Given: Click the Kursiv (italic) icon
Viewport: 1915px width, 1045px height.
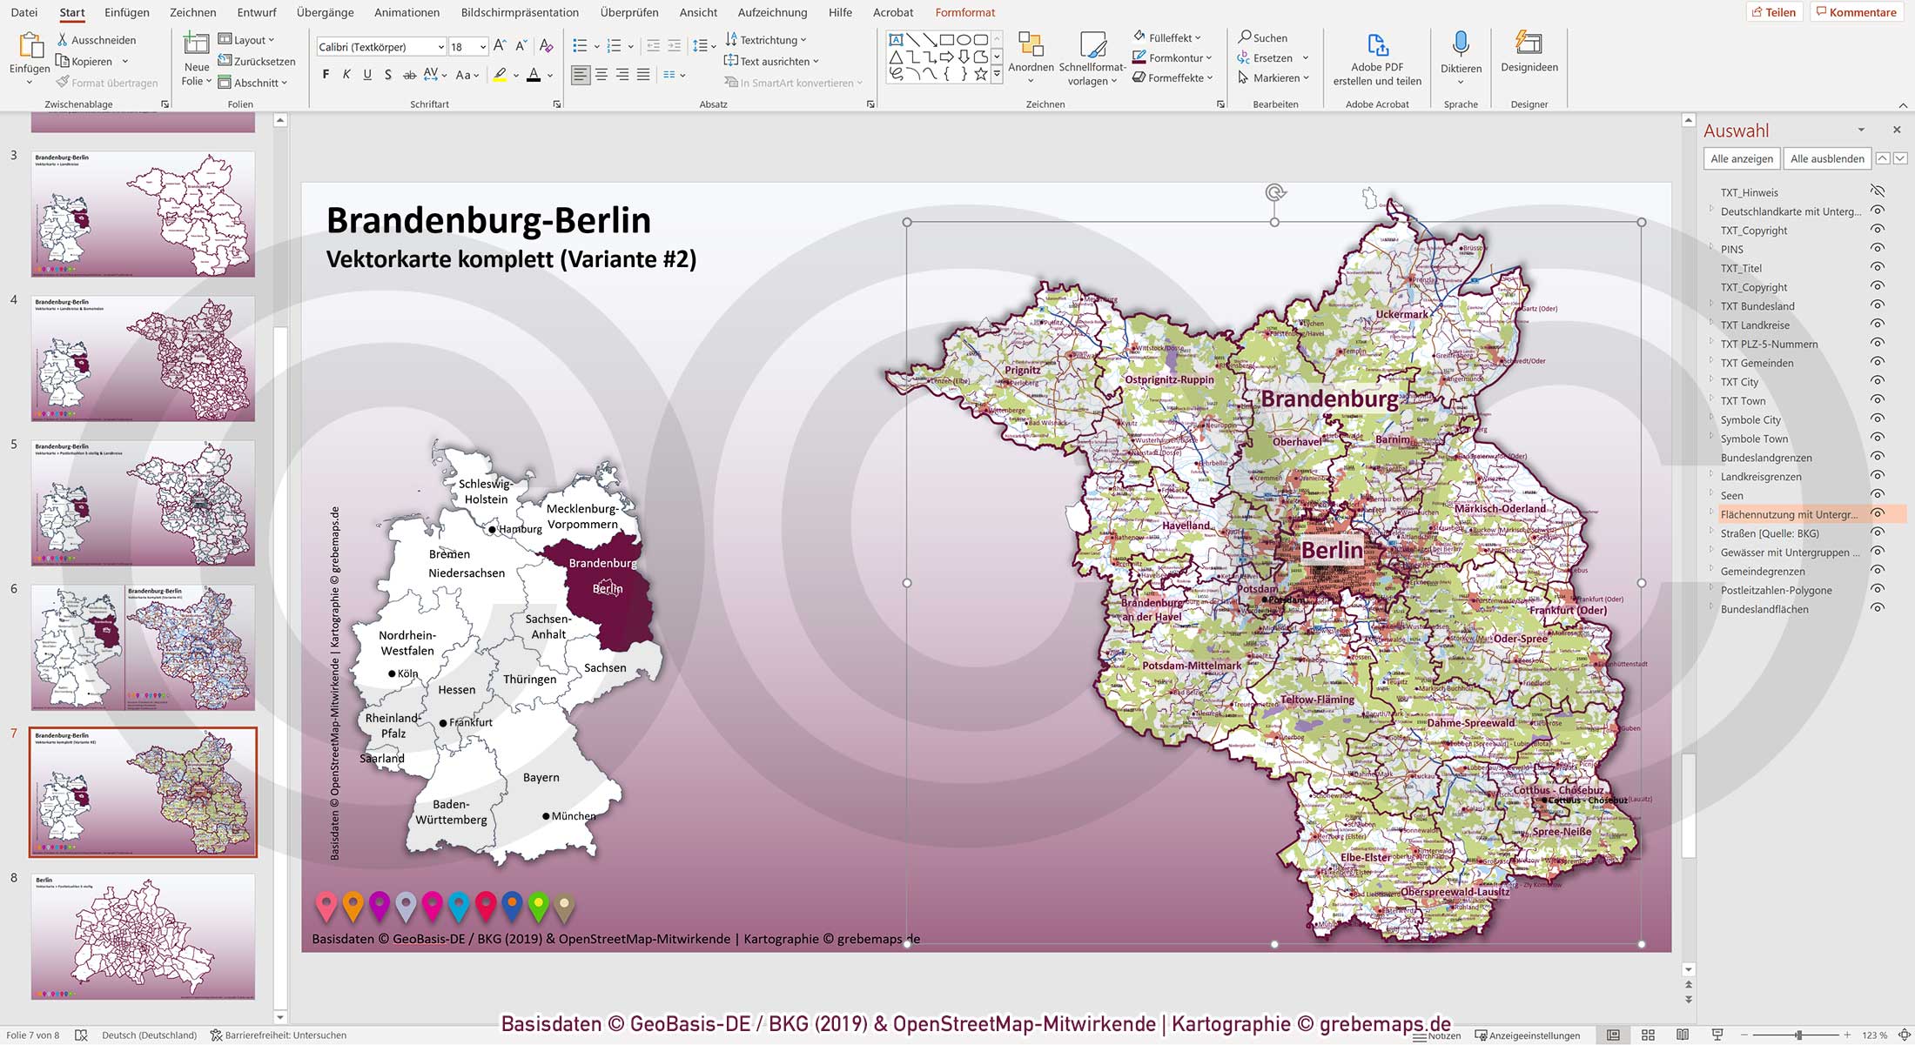Looking at the screenshot, I should click(x=346, y=75).
